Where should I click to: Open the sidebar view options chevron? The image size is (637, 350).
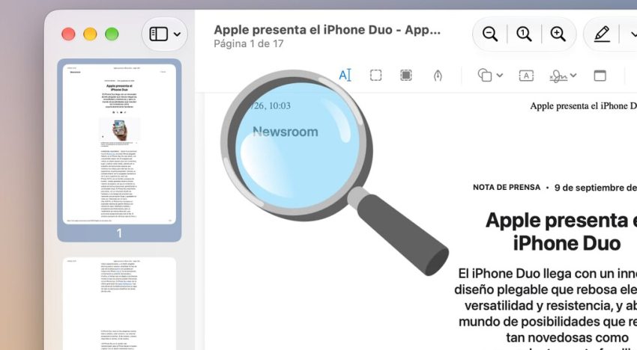177,34
